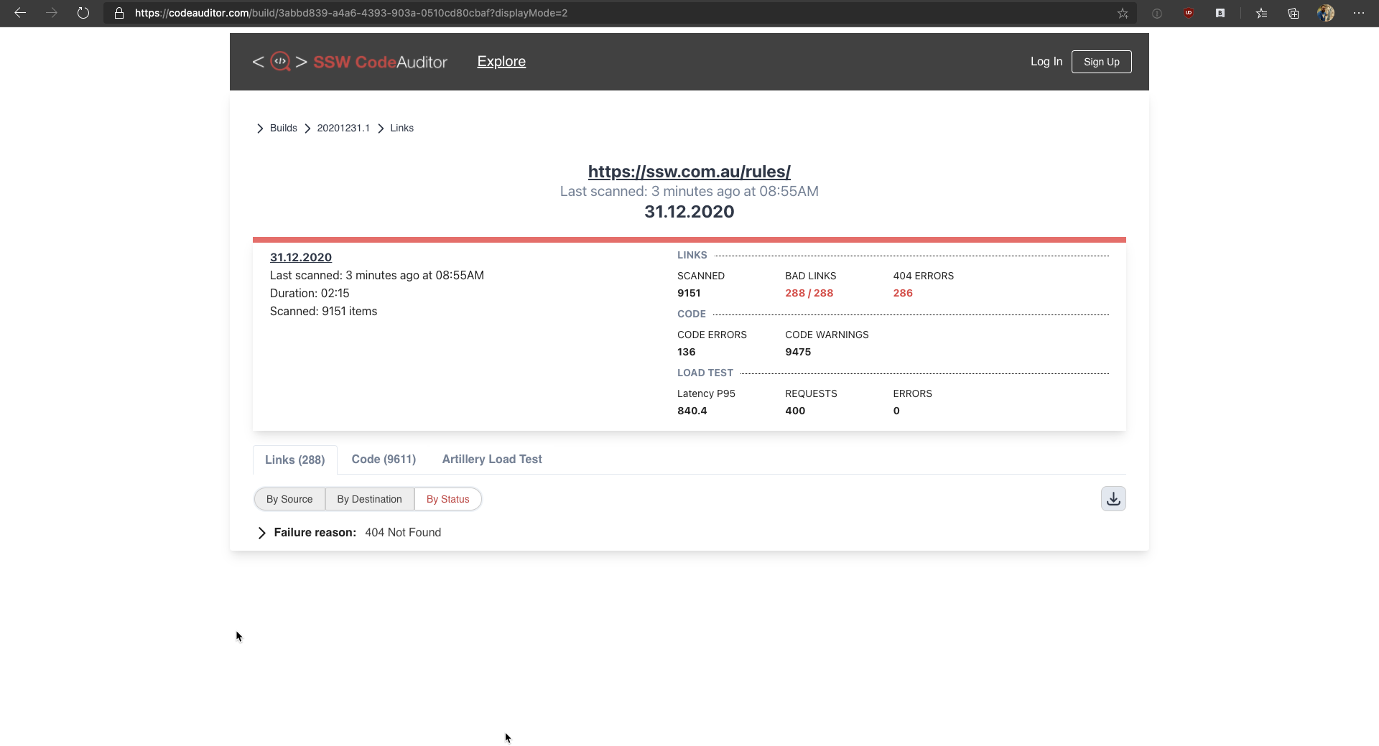
Task: Click the Sign Up button
Action: coord(1101,62)
